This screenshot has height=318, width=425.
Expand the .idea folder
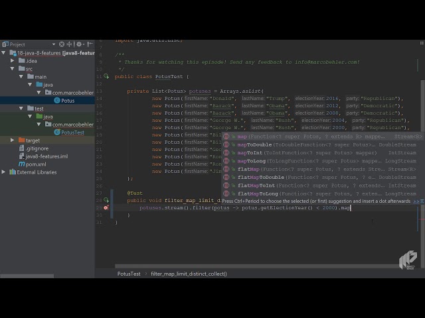click(12, 61)
